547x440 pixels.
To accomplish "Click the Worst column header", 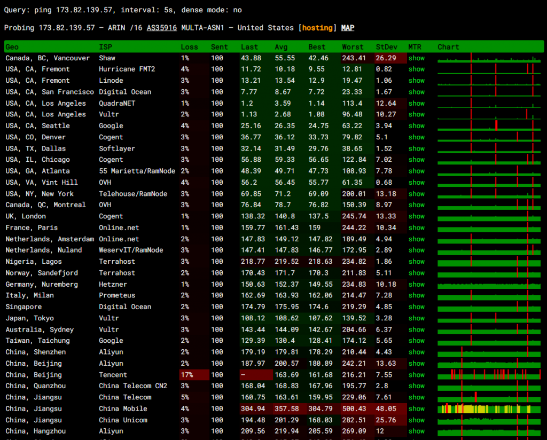I will pyautogui.click(x=353, y=47).
